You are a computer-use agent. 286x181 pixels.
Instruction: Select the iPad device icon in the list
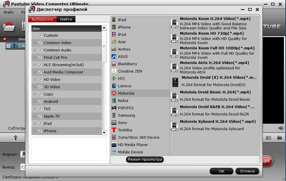(114, 20)
